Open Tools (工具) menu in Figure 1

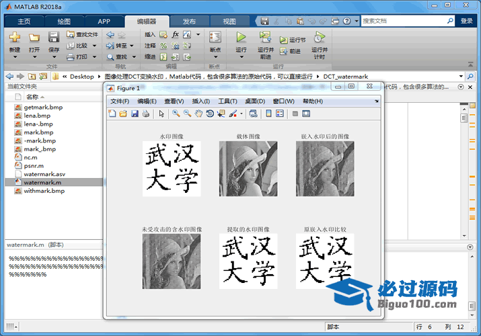click(227, 101)
